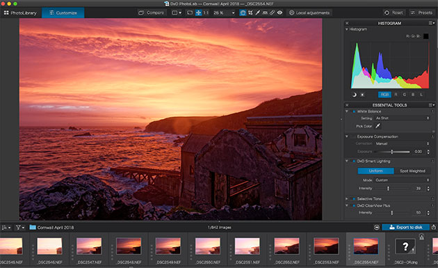Select the Horizon tool icon

click(x=265, y=13)
